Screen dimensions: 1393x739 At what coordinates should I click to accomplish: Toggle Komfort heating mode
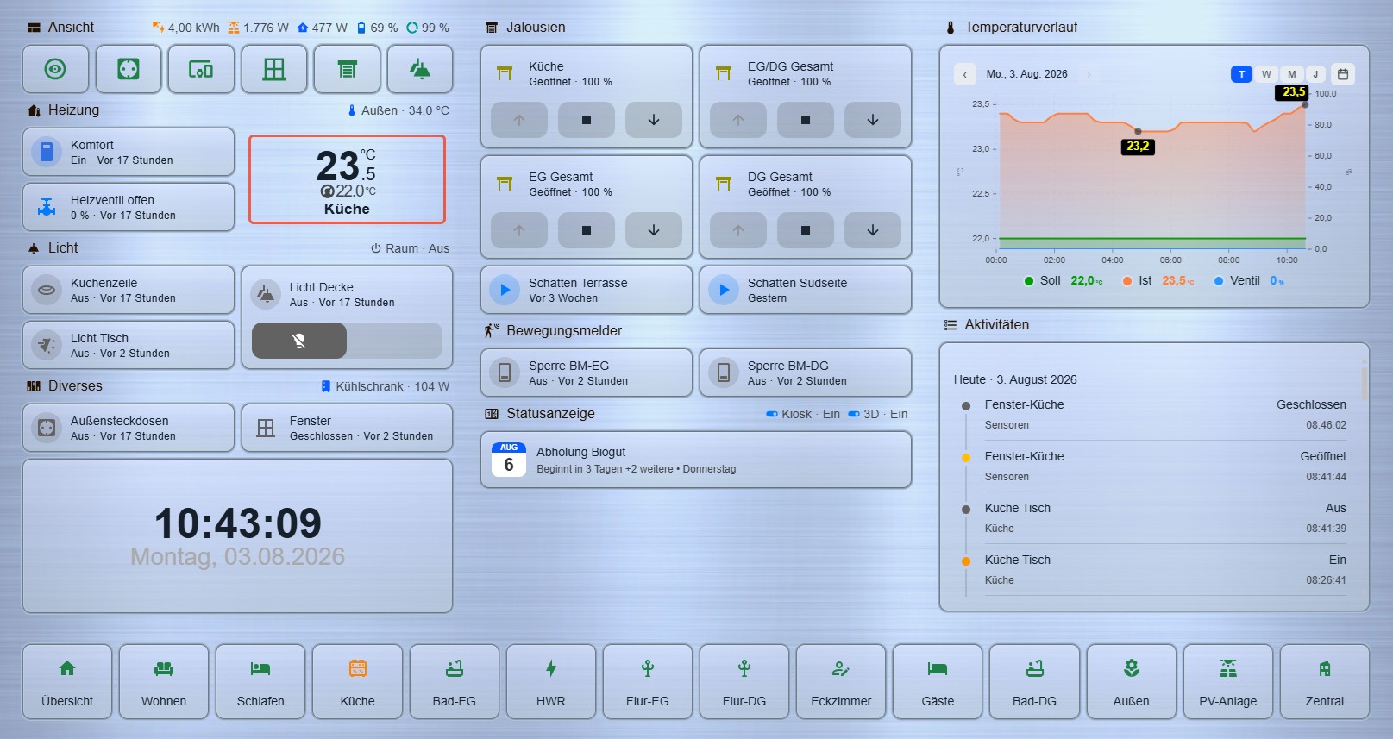point(129,152)
